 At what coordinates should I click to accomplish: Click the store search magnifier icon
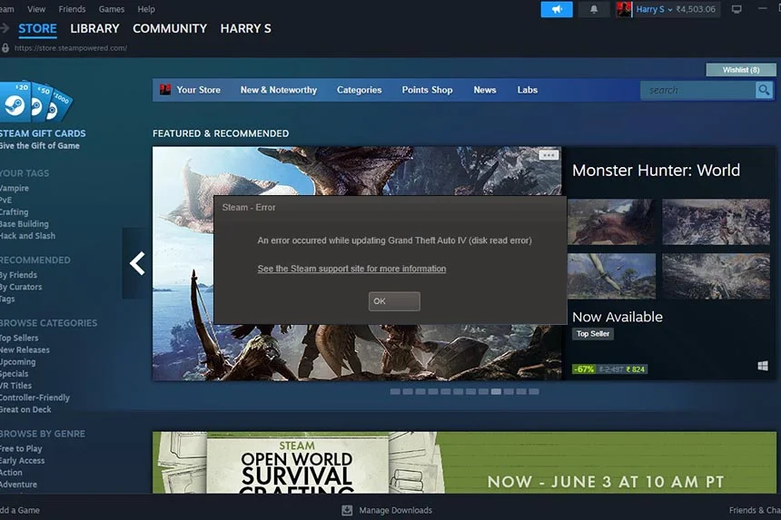pos(764,90)
